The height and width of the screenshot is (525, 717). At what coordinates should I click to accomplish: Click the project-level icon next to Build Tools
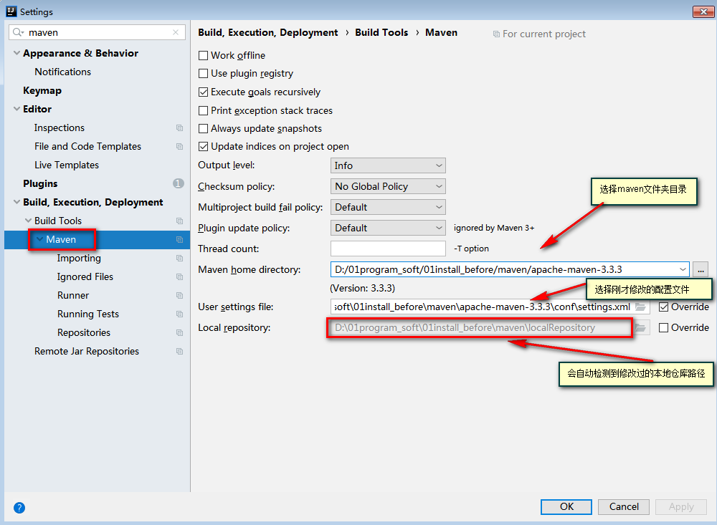[x=180, y=221]
